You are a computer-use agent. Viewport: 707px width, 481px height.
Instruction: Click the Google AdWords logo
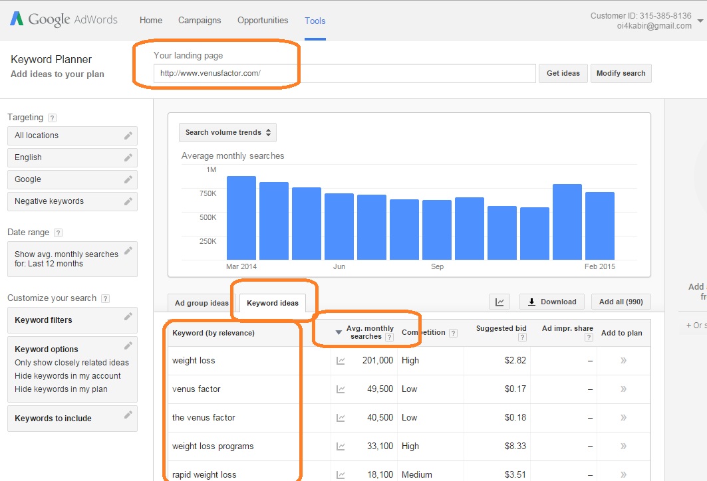pos(64,19)
